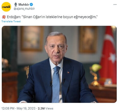Click the right framed painting in photo
This screenshot has width=119, height=111.
pos(88,39)
